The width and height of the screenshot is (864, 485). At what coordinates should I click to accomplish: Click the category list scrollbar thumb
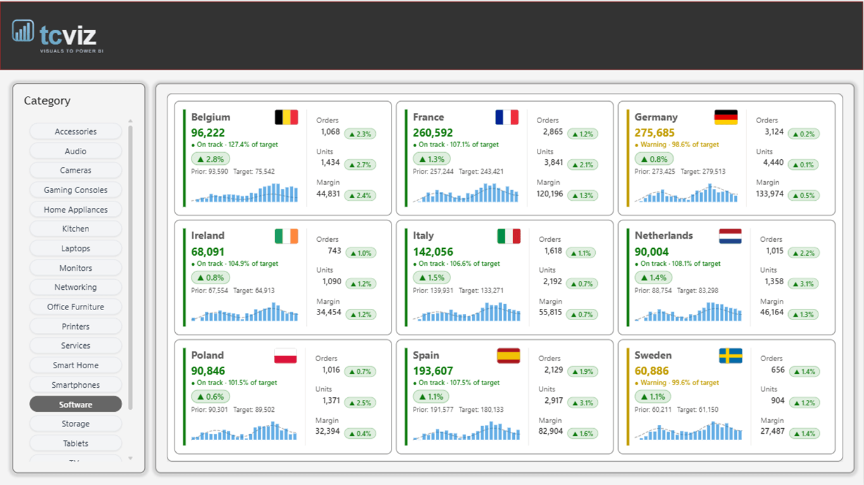tap(131, 267)
